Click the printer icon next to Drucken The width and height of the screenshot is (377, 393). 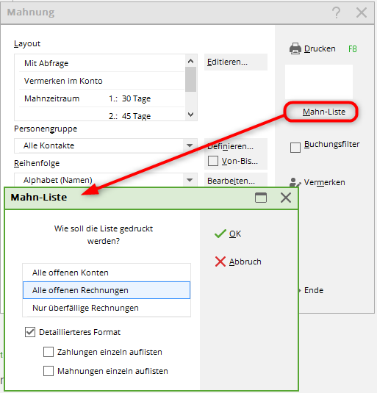[295, 48]
